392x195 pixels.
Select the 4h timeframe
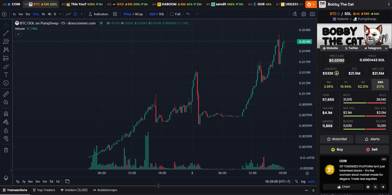tap(49, 14)
